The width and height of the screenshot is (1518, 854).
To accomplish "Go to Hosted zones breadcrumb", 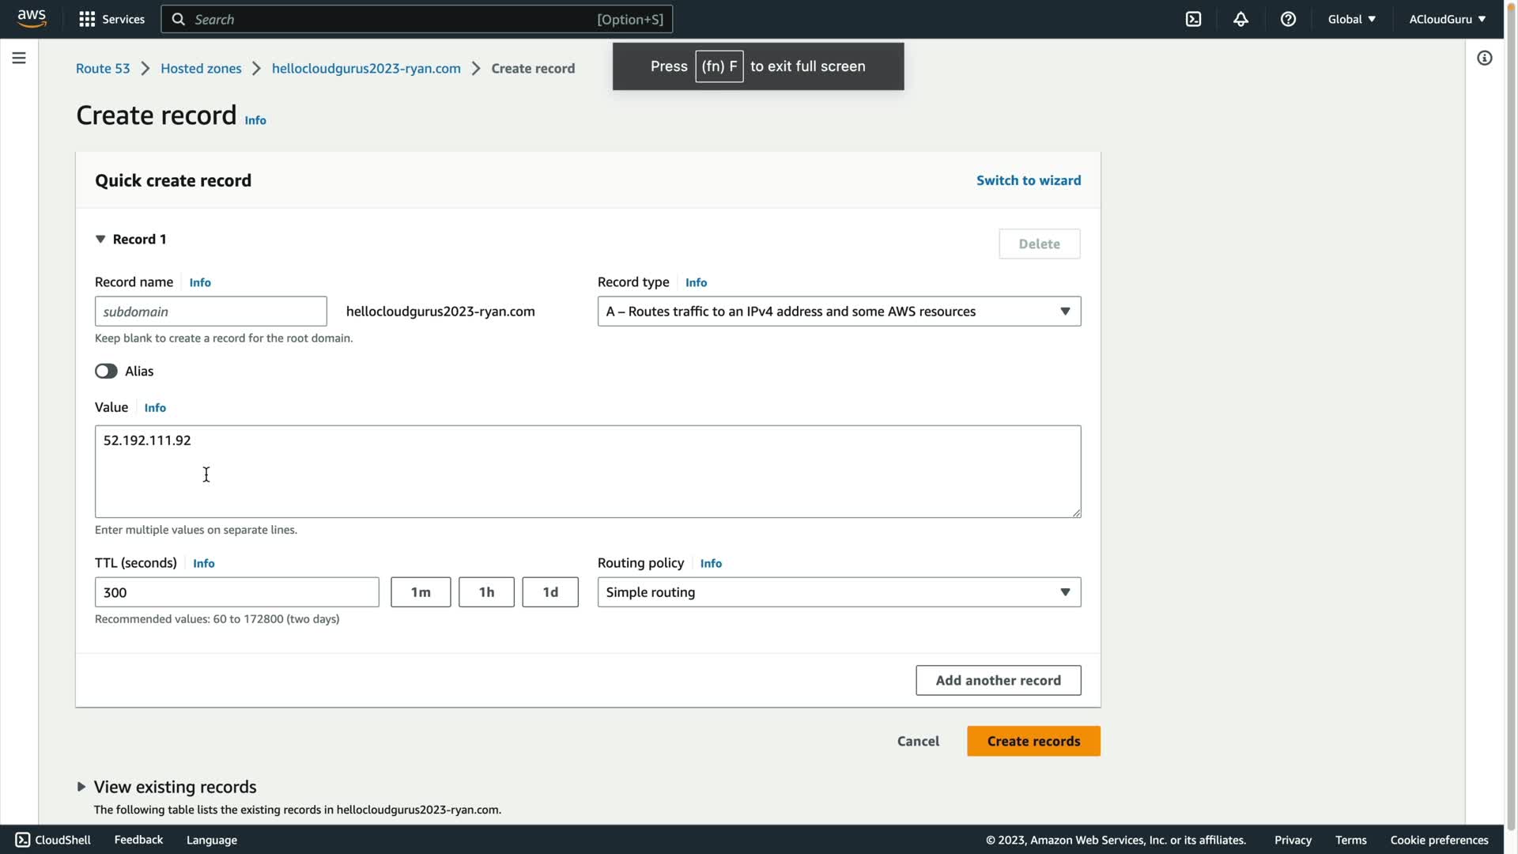I will click(x=201, y=68).
